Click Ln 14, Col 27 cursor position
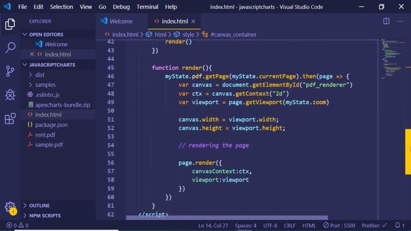 pyautogui.click(x=213, y=225)
